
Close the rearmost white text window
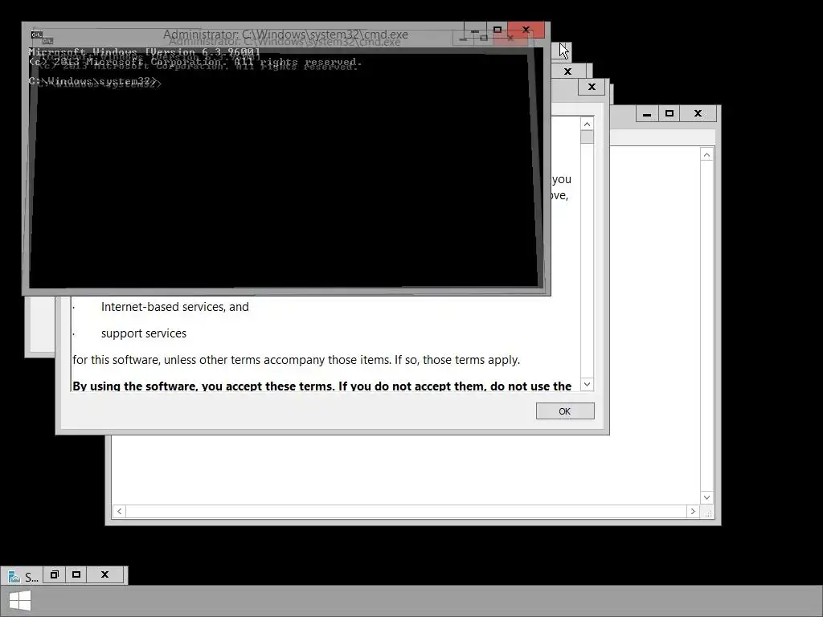tap(698, 113)
